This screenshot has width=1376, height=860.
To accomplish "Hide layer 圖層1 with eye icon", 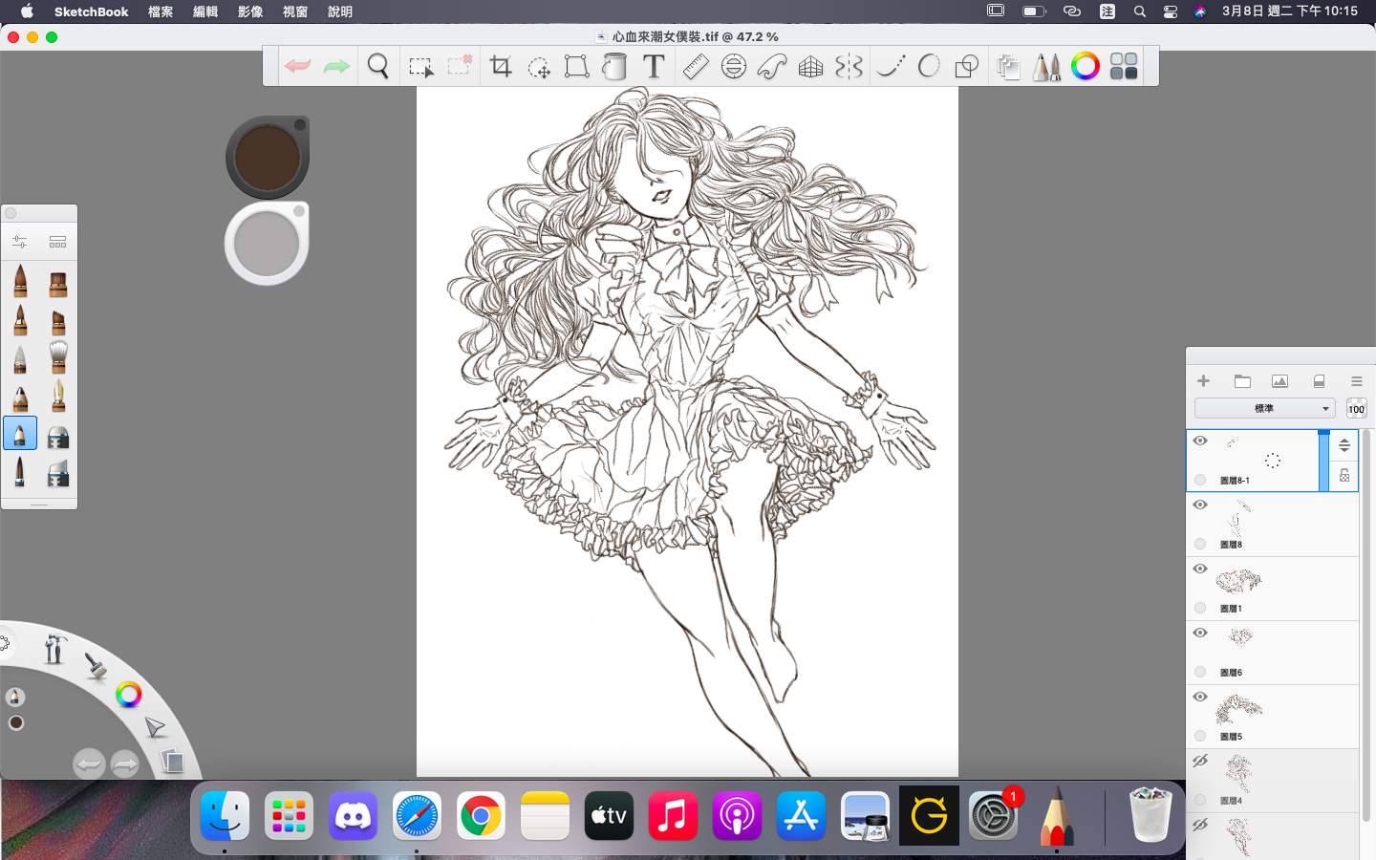I will point(1200,569).
